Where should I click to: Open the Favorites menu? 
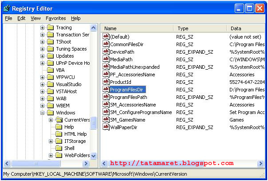[x=56, y=18]
